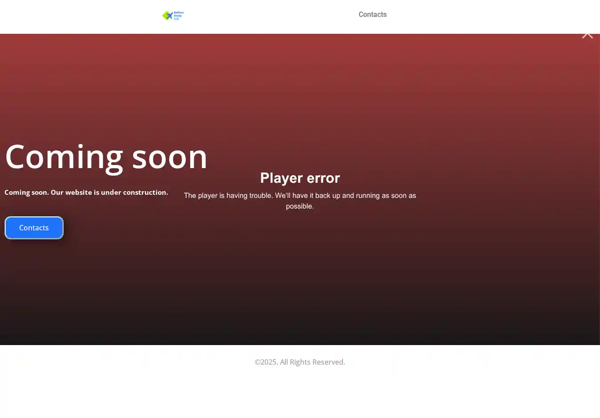Open Contacts from the header menu

372,15
